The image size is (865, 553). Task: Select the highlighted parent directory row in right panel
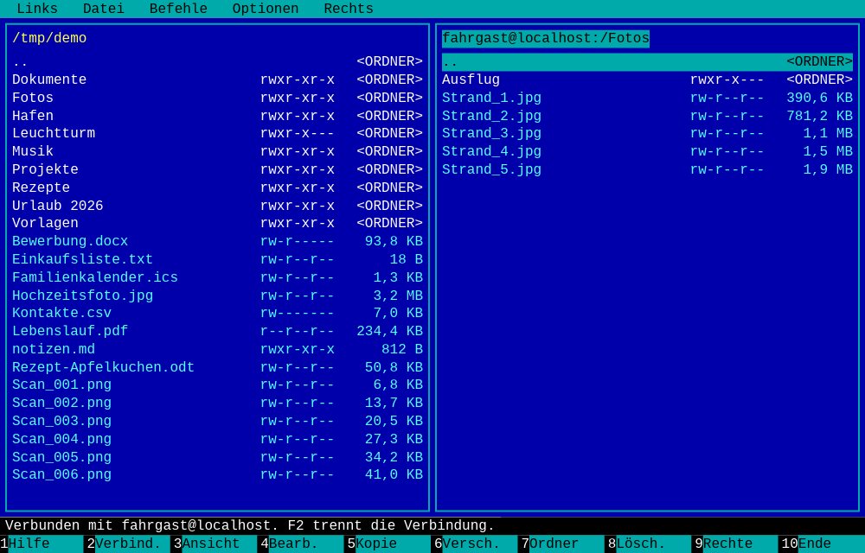[x=647, y=61]
